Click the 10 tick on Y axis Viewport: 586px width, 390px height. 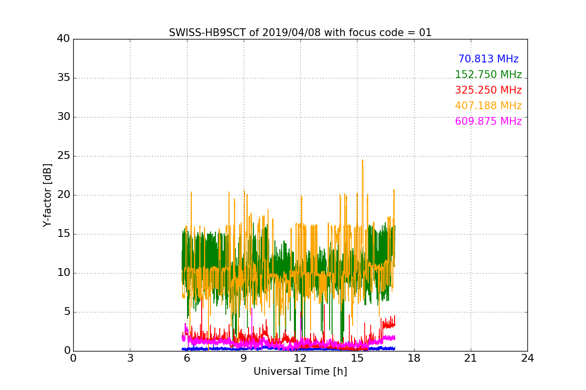point(63,273)
